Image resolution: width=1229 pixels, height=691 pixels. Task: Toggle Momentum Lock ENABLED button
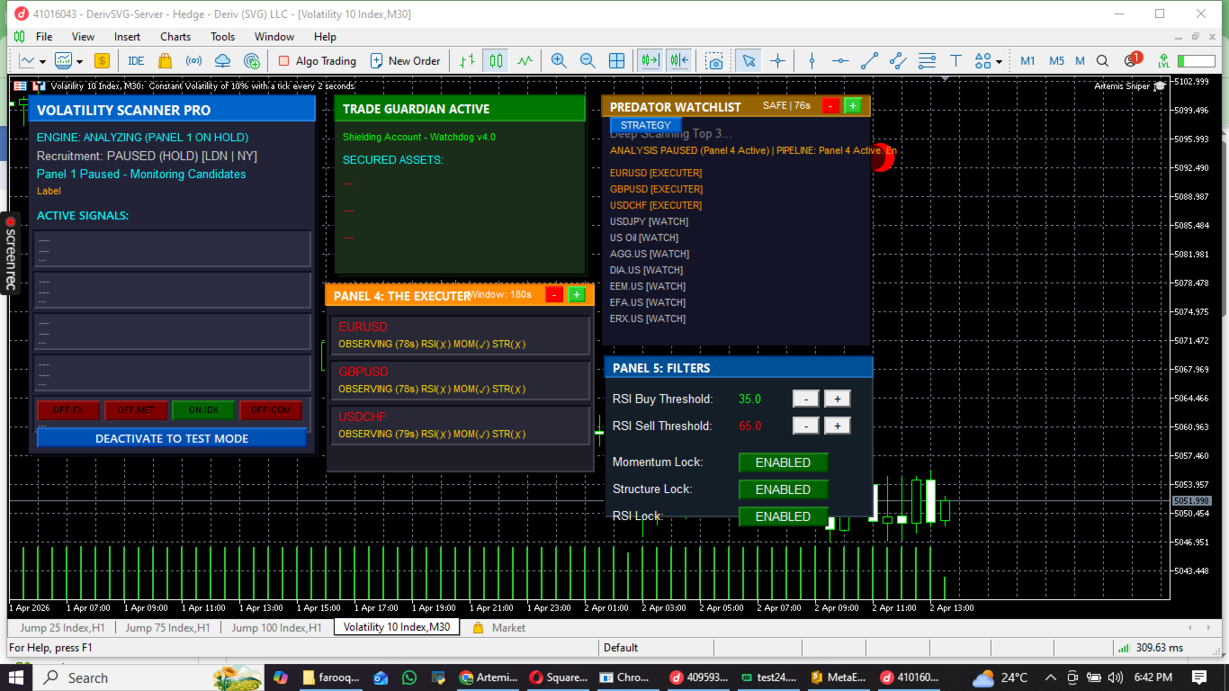pos(783,462)
